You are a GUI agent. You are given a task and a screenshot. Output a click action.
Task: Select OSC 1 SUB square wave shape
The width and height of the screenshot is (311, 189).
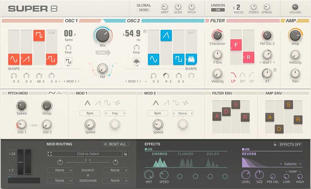[51, 59]
